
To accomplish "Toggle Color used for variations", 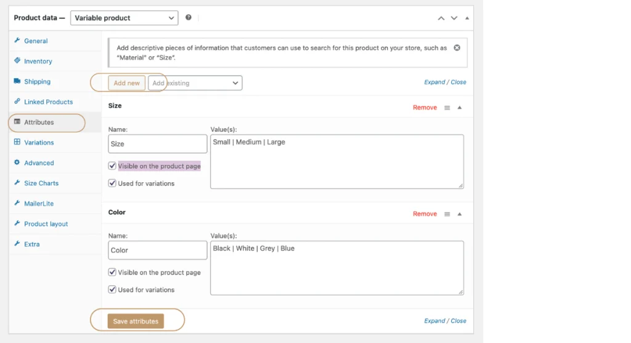I will (x=112, y=289).
